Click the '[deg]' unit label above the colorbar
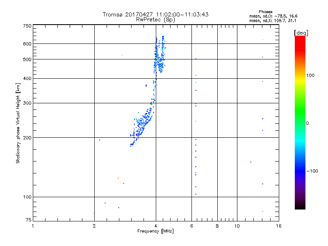 301,33
